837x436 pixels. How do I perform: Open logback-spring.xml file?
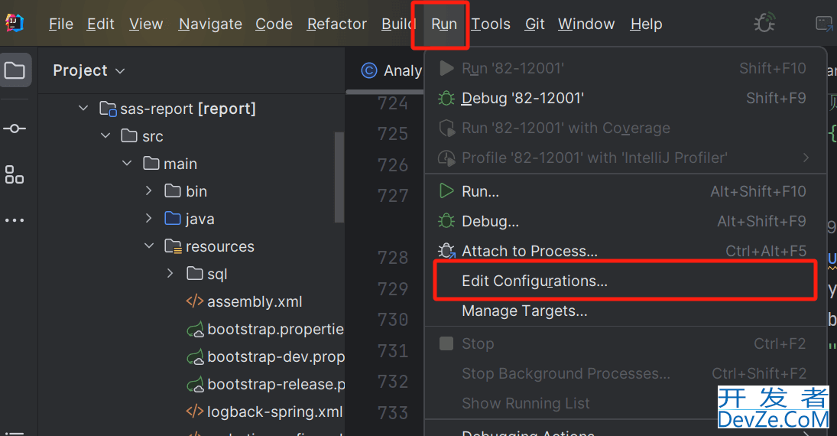tap(274, 412)
